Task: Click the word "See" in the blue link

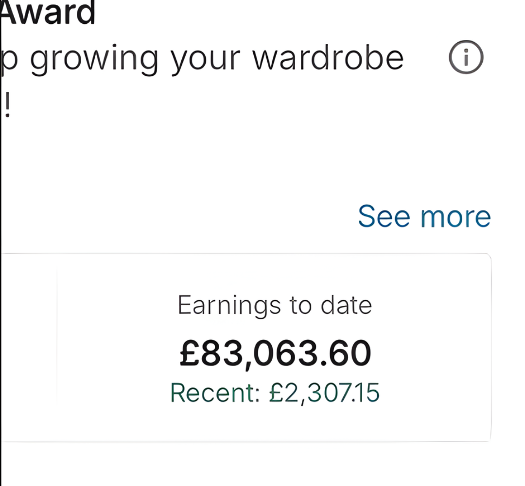Action: coord(384,216)
